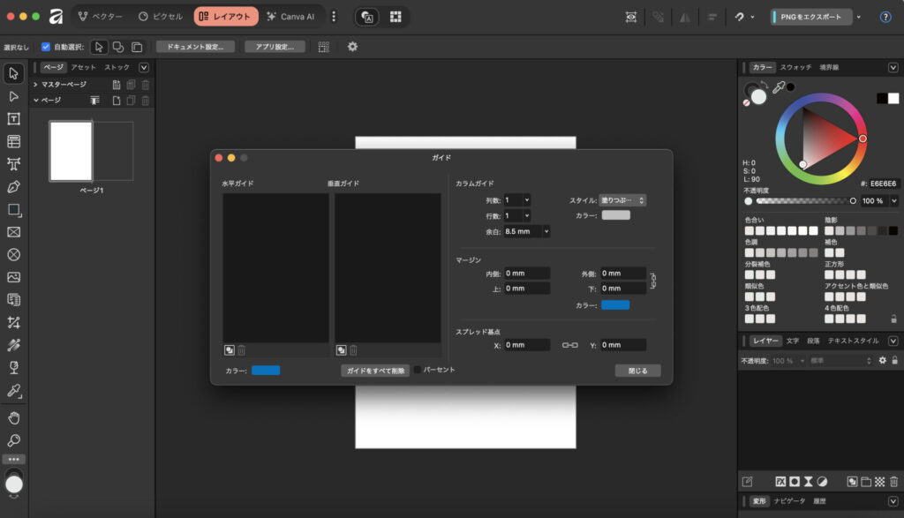Choose the Hand (view) tool
The height and width of the screenshot is (518, 904).
[x=14, y=417]
